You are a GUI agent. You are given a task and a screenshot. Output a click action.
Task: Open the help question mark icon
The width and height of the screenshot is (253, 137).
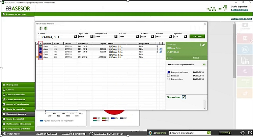40,29
